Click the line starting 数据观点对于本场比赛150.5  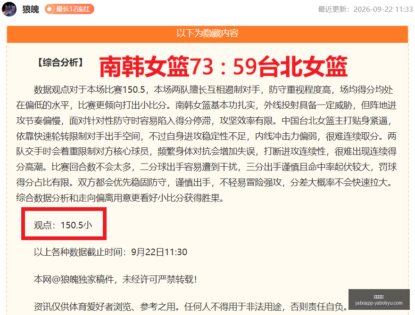point(213,90)
